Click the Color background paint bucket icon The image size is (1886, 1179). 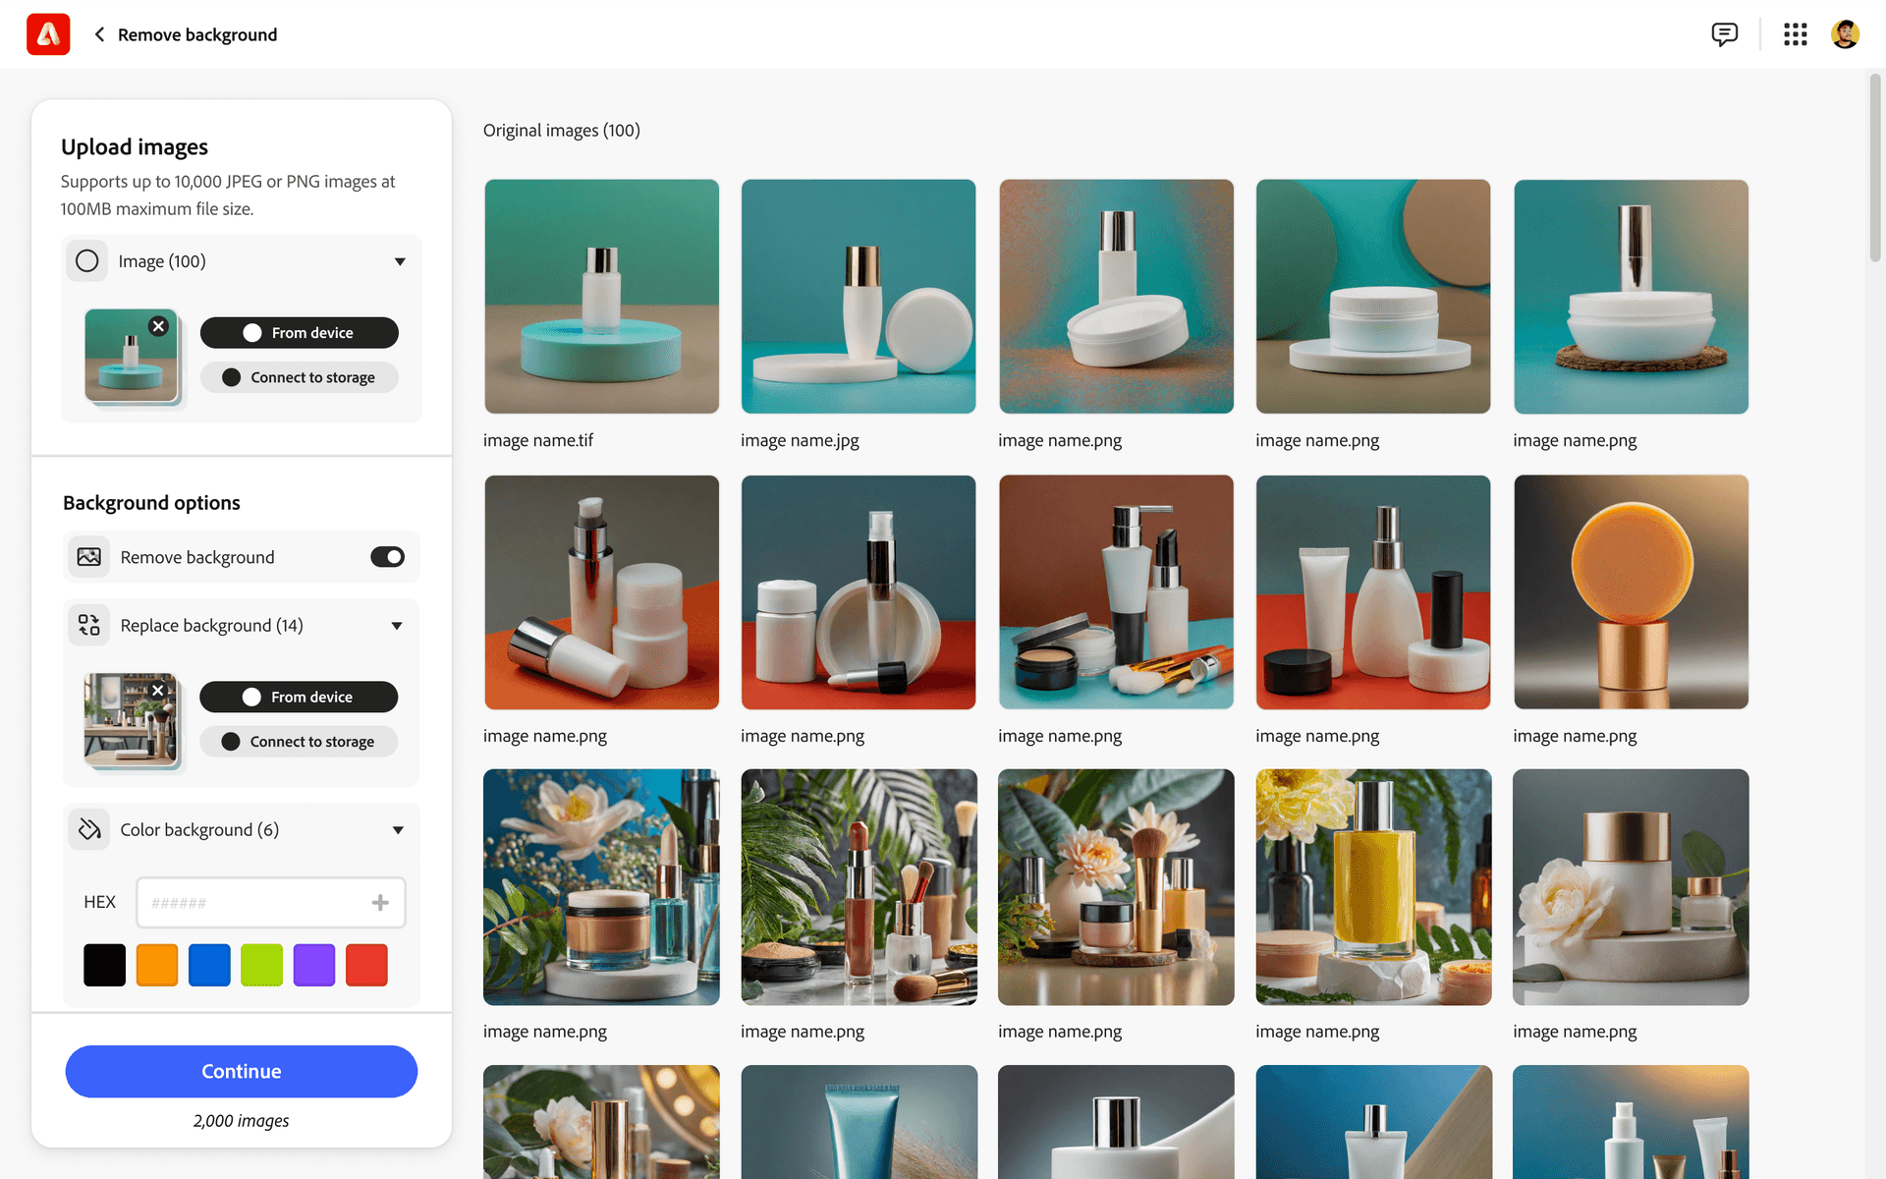click(88, 829)
